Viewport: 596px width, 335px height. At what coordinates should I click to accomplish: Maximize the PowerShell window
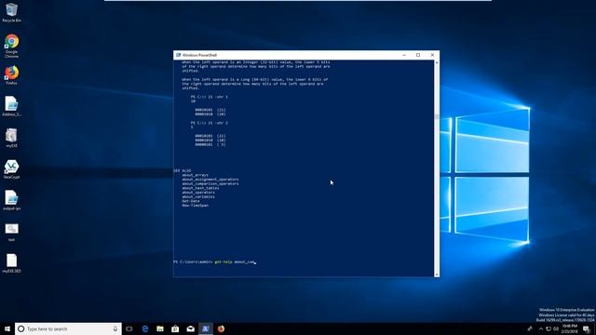pyautogui.click(x=418, y=55)
